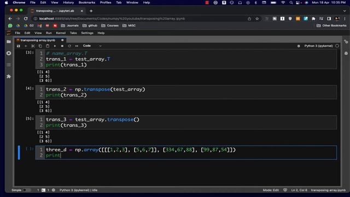
Task: Open JupyterLab Tabs menu
Action: pyautogui.click(x=73, y=33)
